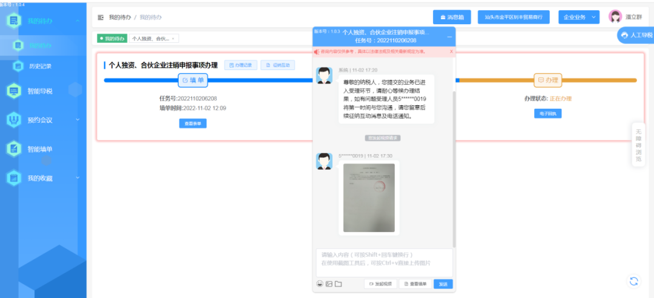Toggle sidebar with hamburger icon
Screen dimensions: 654x298
(100, 18)
